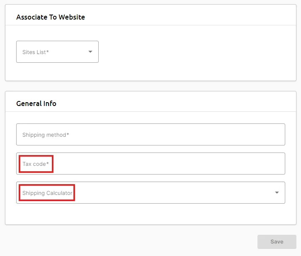Open the Sites List dropdown
The image size is (301, 256).
tap(57, 52)
